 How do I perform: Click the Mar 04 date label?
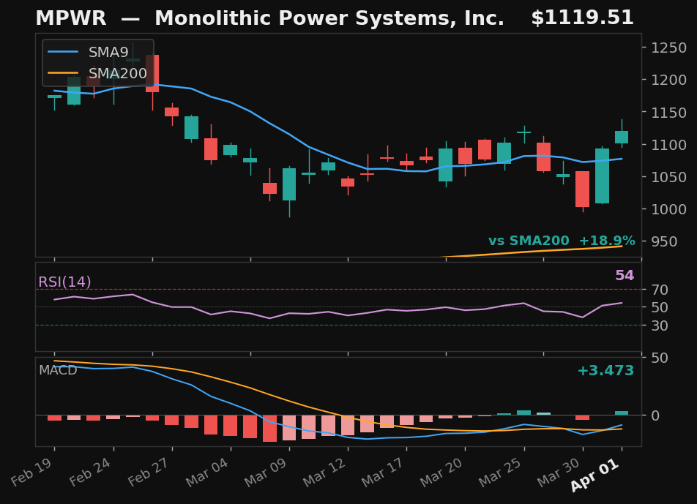point(207,472)
